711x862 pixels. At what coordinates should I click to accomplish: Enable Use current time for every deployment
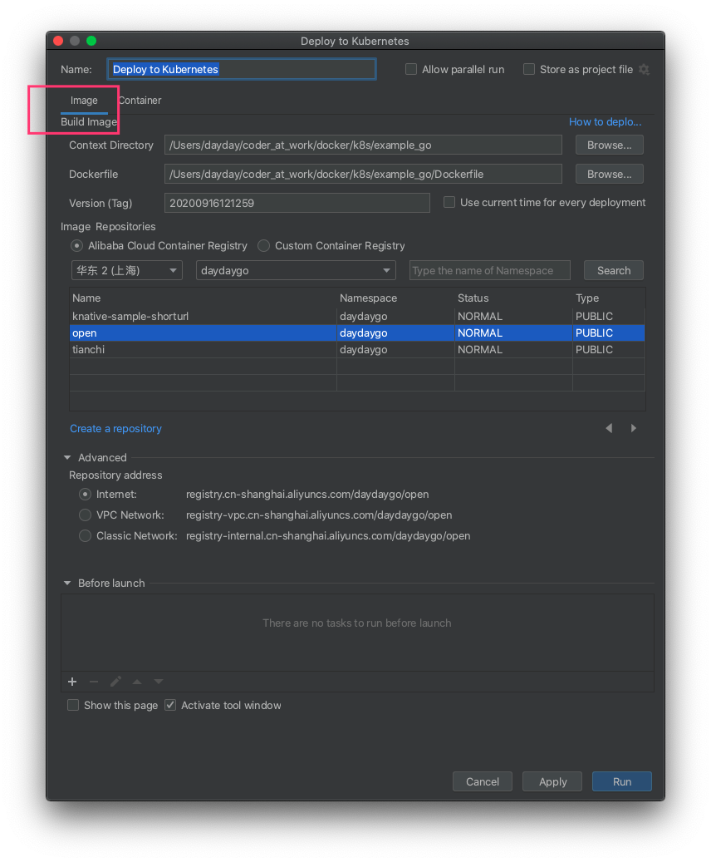point(449,202)
